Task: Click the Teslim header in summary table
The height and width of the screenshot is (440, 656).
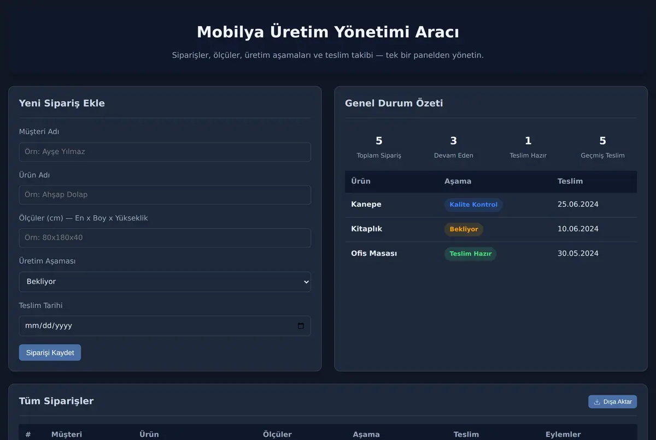Action: click(570, 181)
